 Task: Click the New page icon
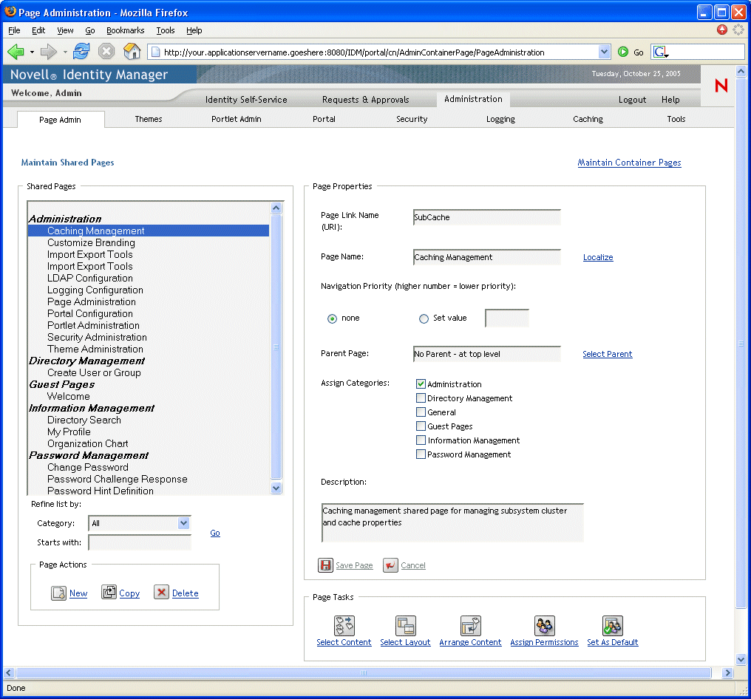[59, 593]
